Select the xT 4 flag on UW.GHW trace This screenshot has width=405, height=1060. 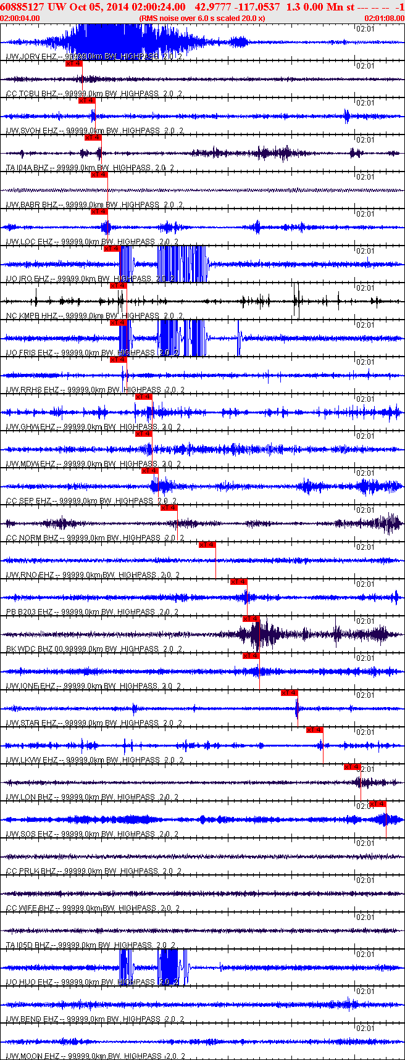pos(143,397)
